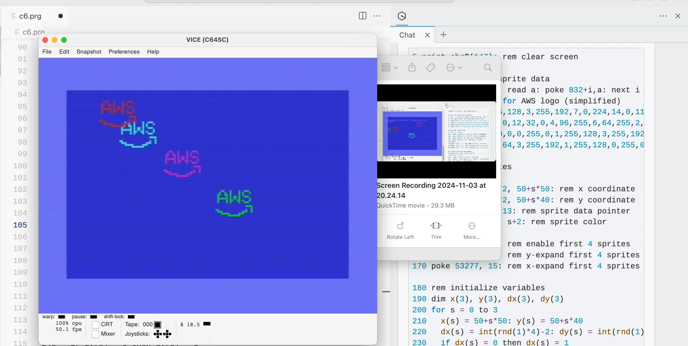Click the second joystick indicator icon
688x346 pixels.
(167, 334)
